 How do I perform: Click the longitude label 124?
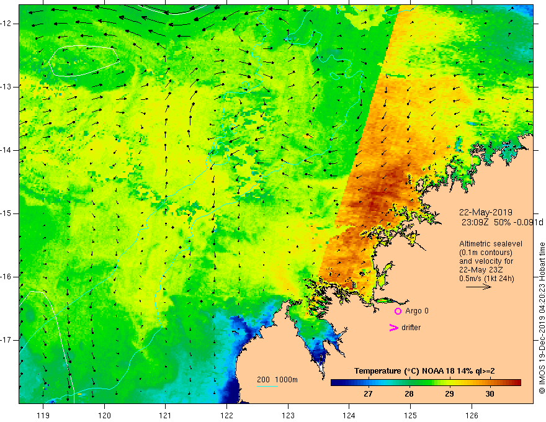click(x=349, y=415)
